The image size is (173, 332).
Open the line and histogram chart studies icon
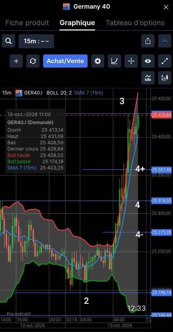[148, 78]
